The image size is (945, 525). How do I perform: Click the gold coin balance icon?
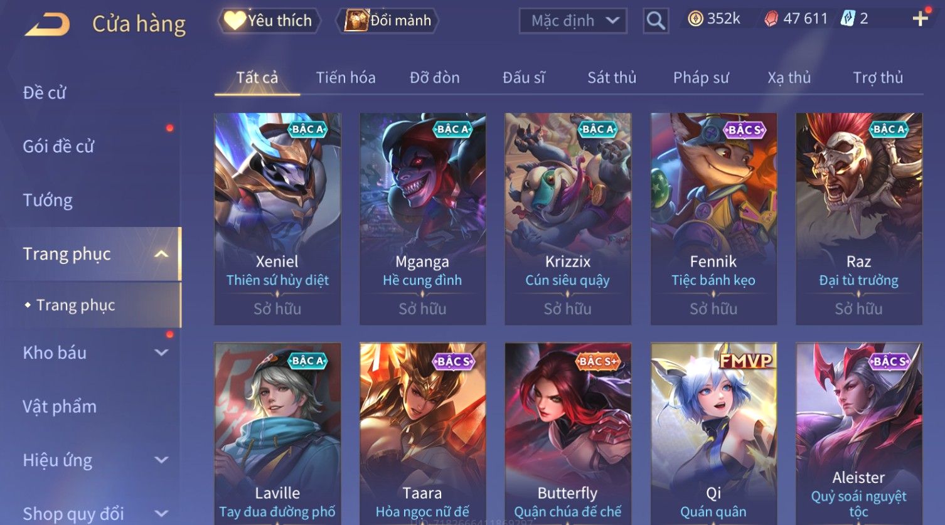695,19
